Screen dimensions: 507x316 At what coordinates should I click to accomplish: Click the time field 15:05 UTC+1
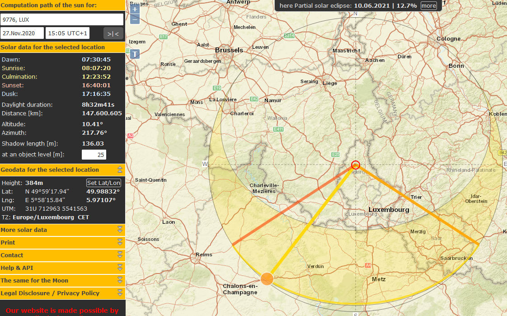[x=68, y=33]
